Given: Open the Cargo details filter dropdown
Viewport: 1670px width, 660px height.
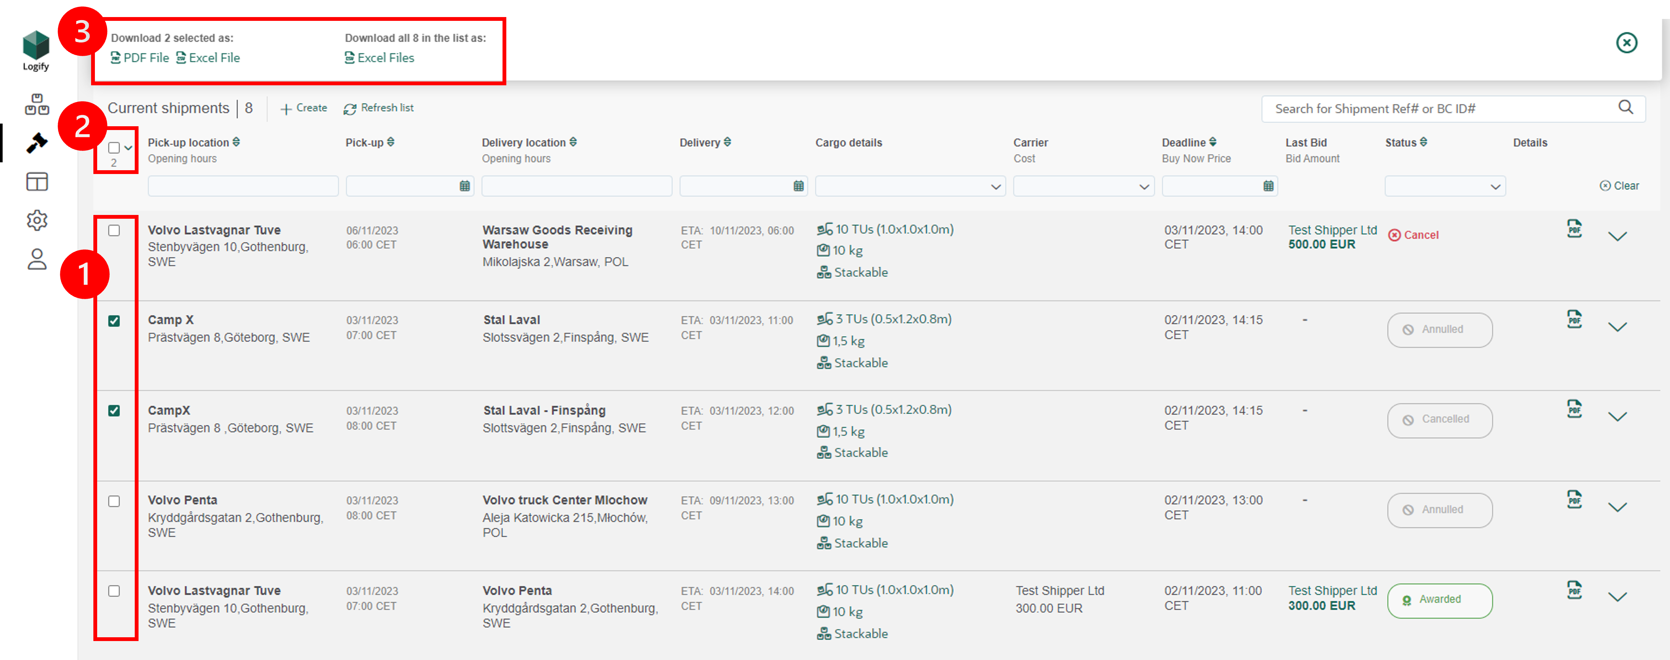Looking at the screenshot, I should click(910, 187).
